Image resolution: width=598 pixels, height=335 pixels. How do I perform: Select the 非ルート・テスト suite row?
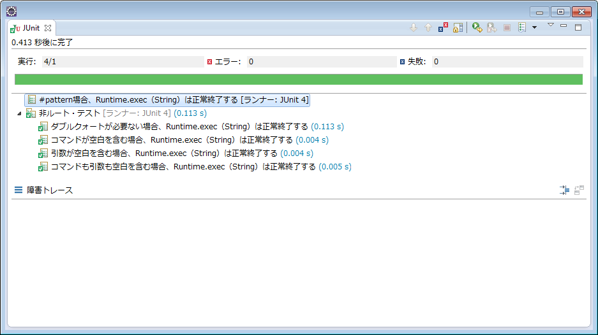pyautogui.click(x=116, y=113)
